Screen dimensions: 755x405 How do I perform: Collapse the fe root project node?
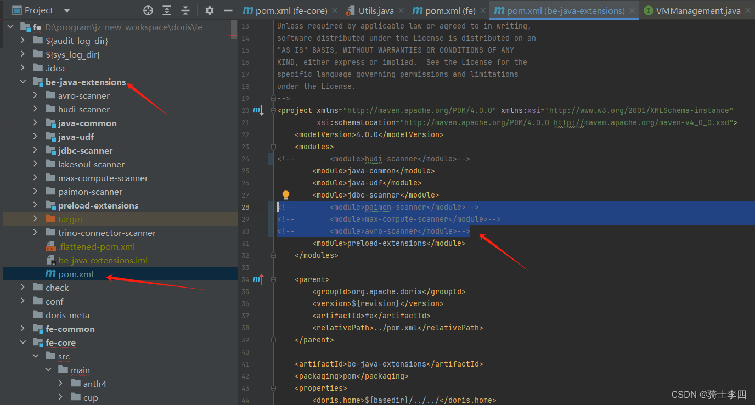[10, 26]
